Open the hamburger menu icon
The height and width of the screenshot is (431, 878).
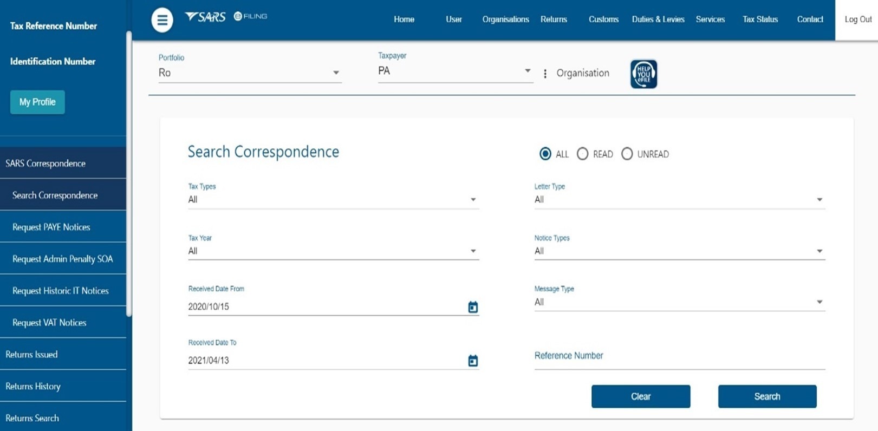tap(162, 20)
